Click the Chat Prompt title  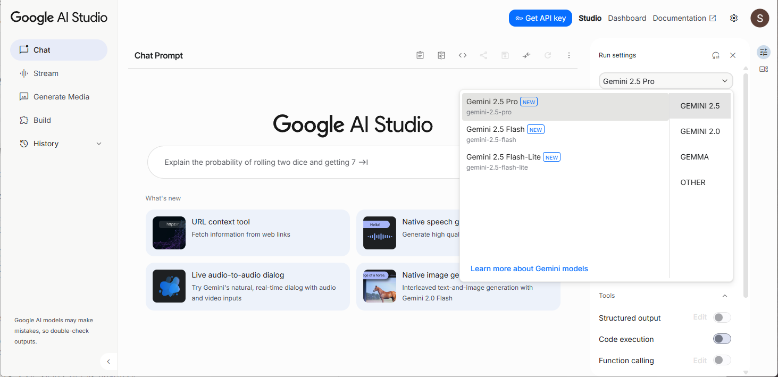tap(158, 55)
